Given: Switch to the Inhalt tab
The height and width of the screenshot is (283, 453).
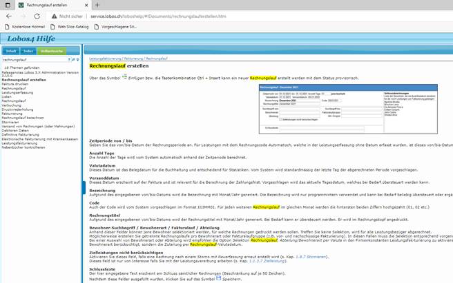Looking at the screenshot, I should click(11, 51).
